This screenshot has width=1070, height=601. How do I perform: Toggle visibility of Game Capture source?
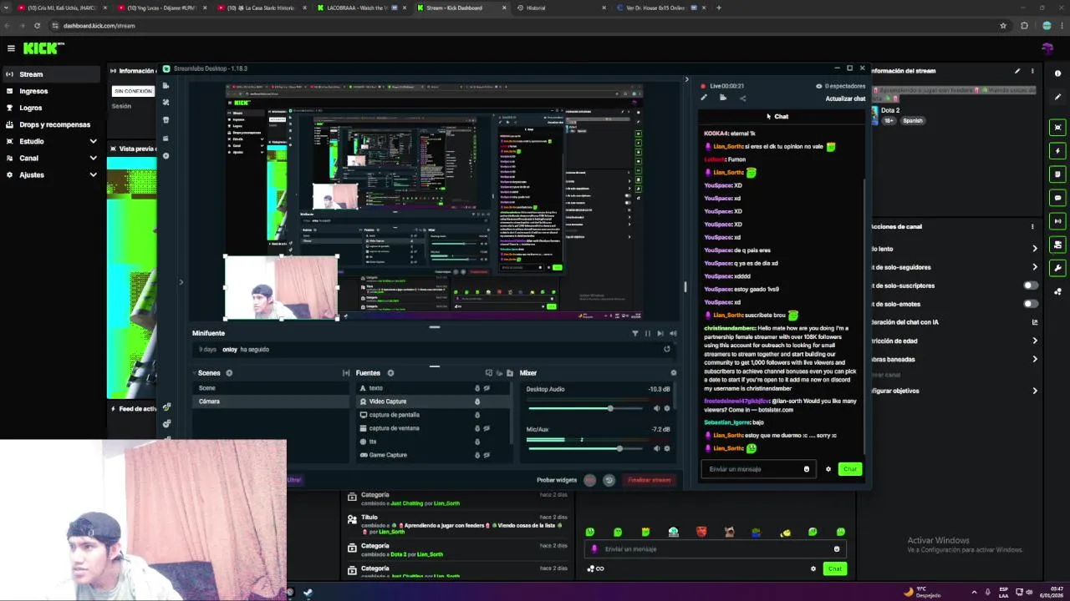pyautogui.click(x=487, y=455)
